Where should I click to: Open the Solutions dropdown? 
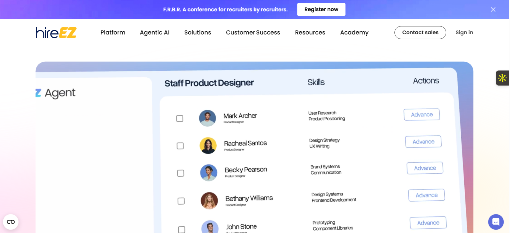pyautogui.click(x=198, y=33)
